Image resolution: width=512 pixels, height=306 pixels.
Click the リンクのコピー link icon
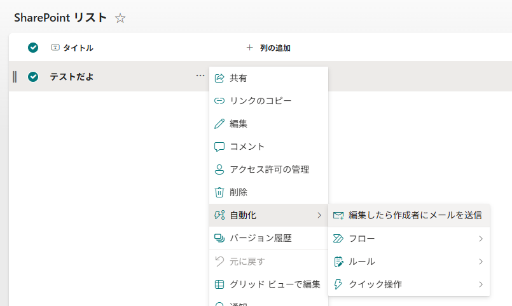tap(219, 101)
